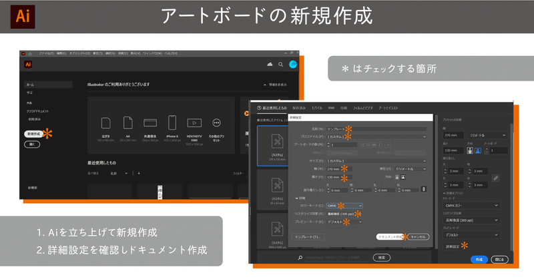Switch to the 最近使用したもの tab
Image resolution: width=534 pixels, height=279 pixels.
tap(272, 108)
